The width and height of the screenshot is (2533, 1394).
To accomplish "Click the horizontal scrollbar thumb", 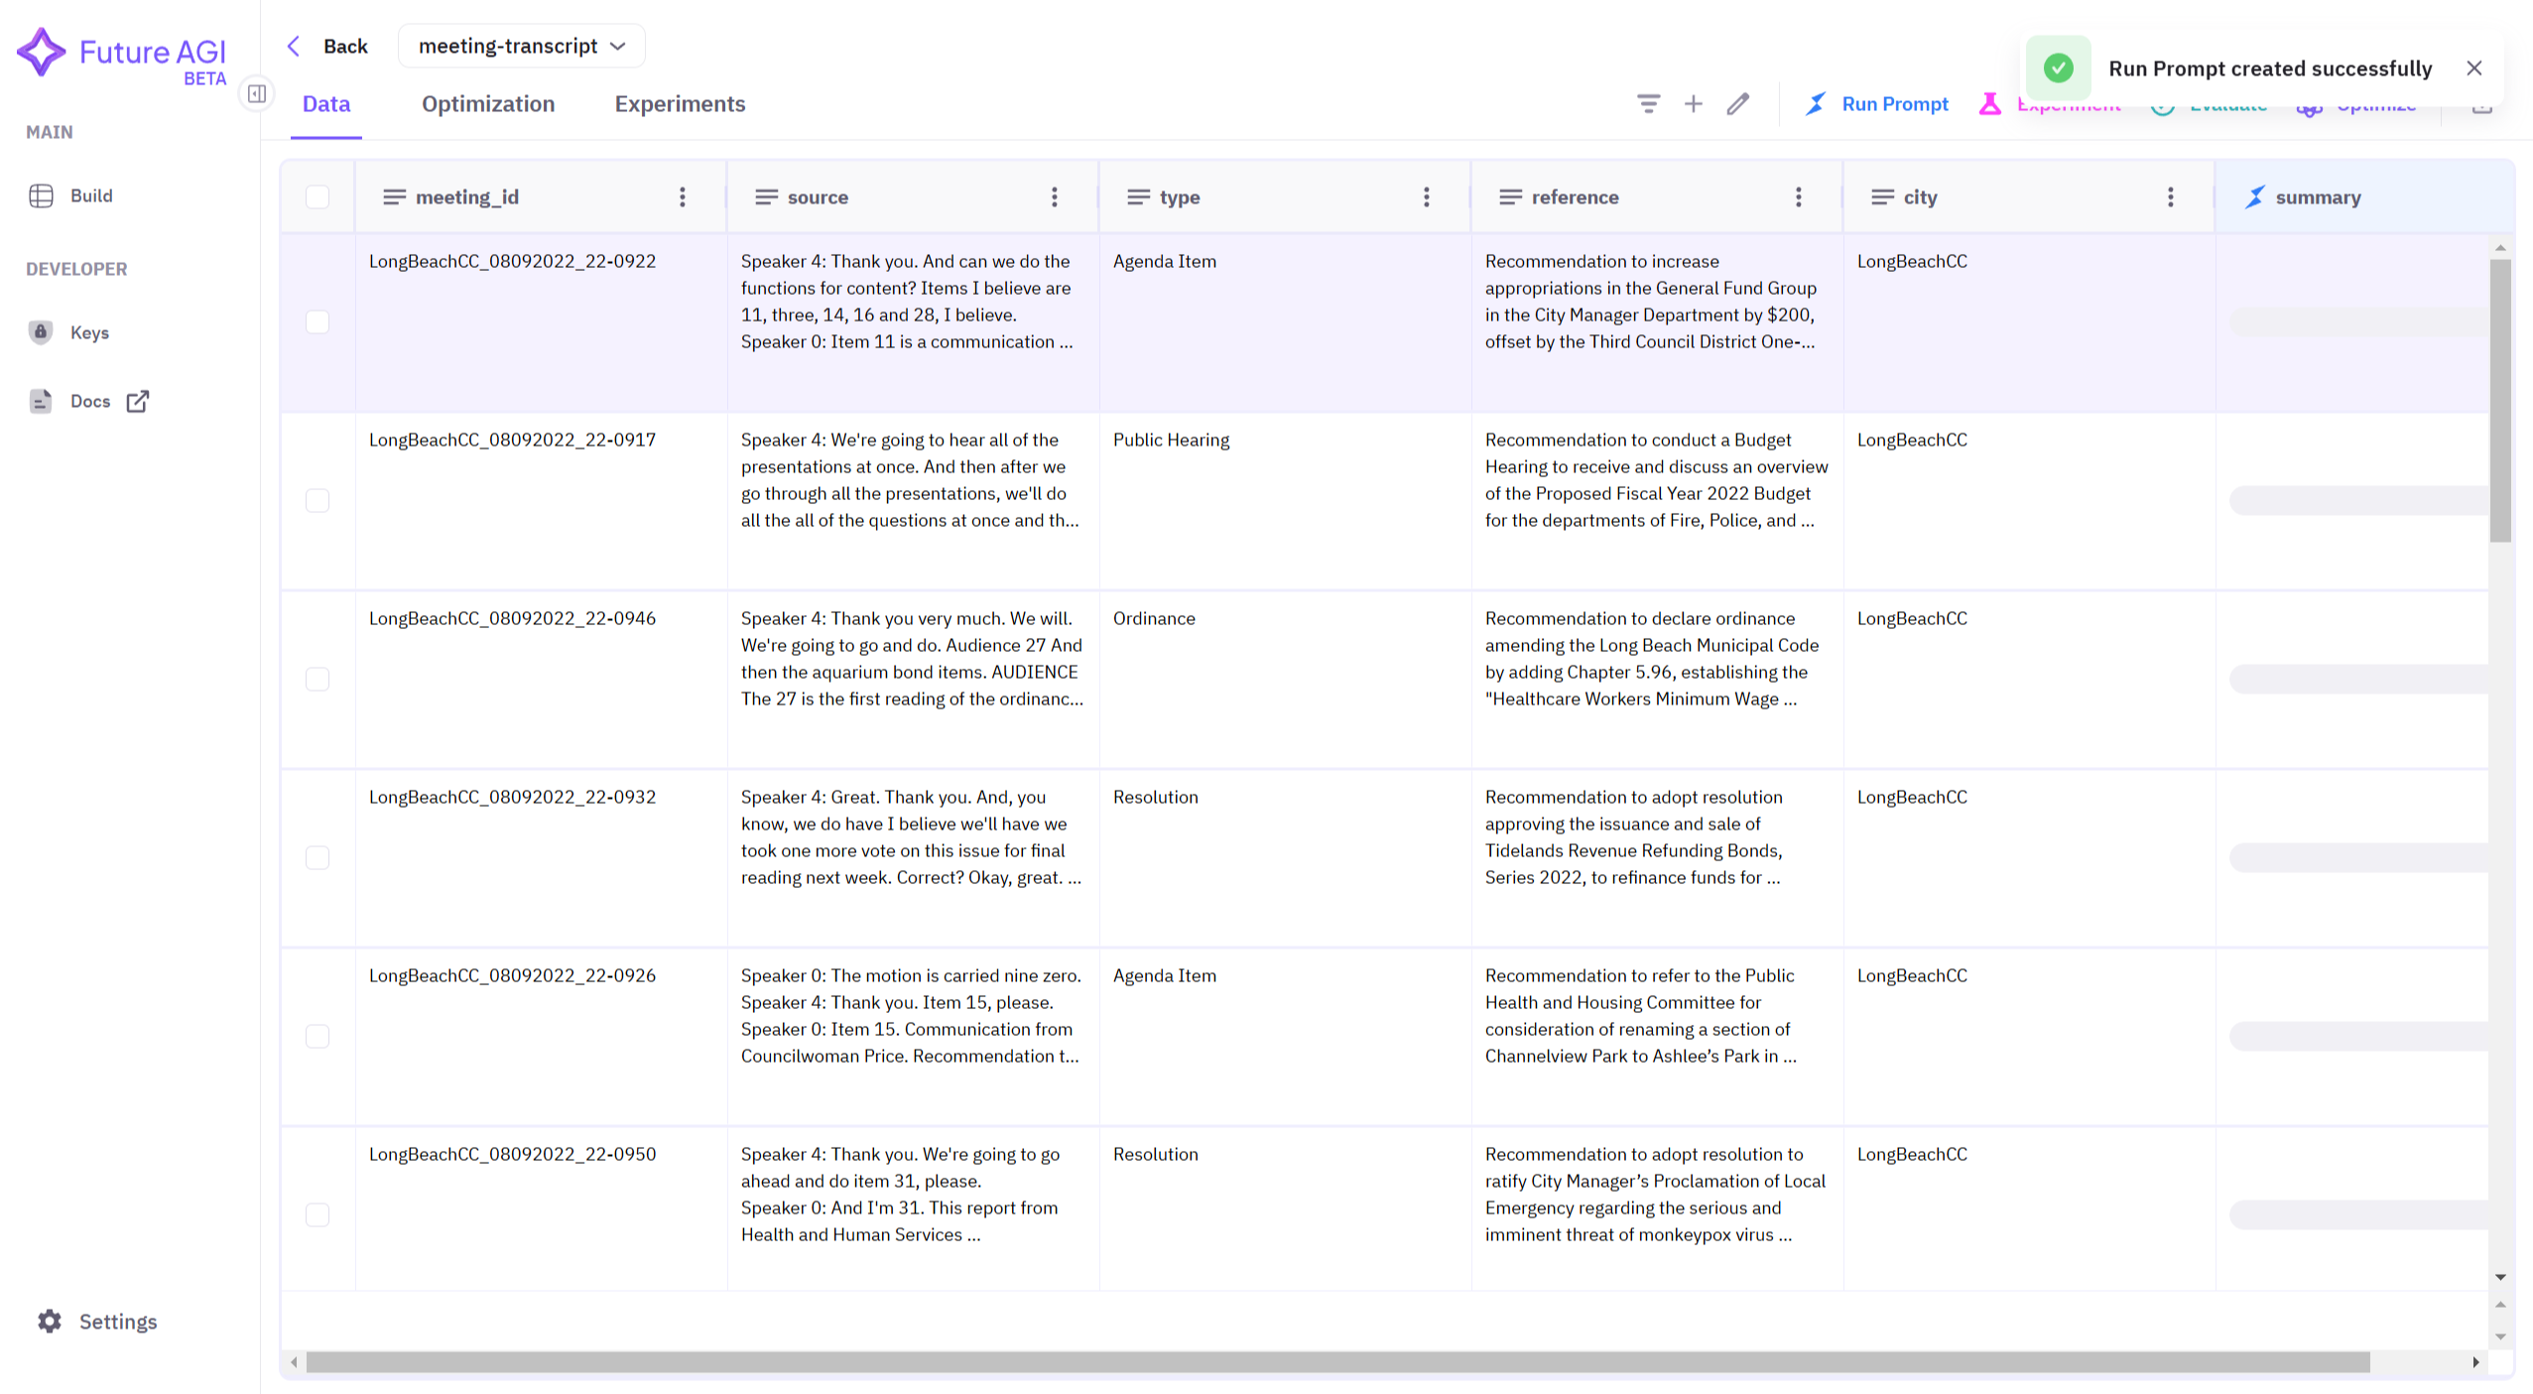I will (1336, 1362).
